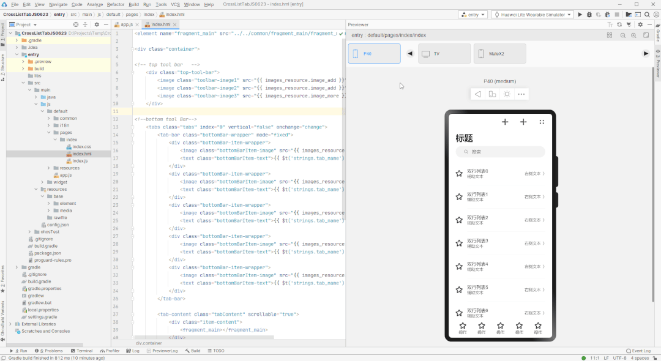
Task: Toggle the Terminal tool window
Action: click(x=84, y=351)
